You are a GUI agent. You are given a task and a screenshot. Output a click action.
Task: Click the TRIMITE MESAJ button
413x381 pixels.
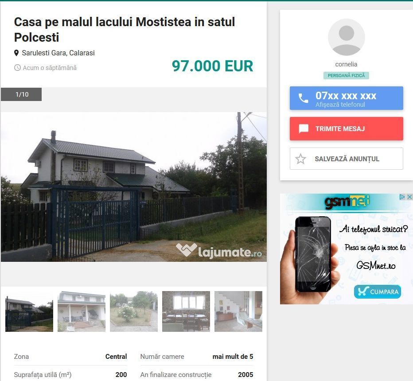tap(347, 129)
